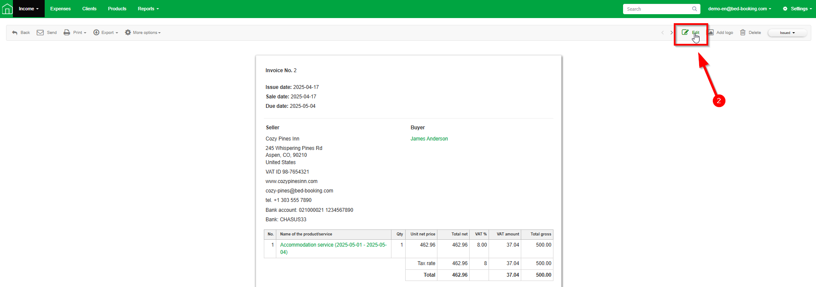Click cozy-pines@bed-booking.com email text
The height and width of the screenshot is (287, 816).
pos(299,191)
